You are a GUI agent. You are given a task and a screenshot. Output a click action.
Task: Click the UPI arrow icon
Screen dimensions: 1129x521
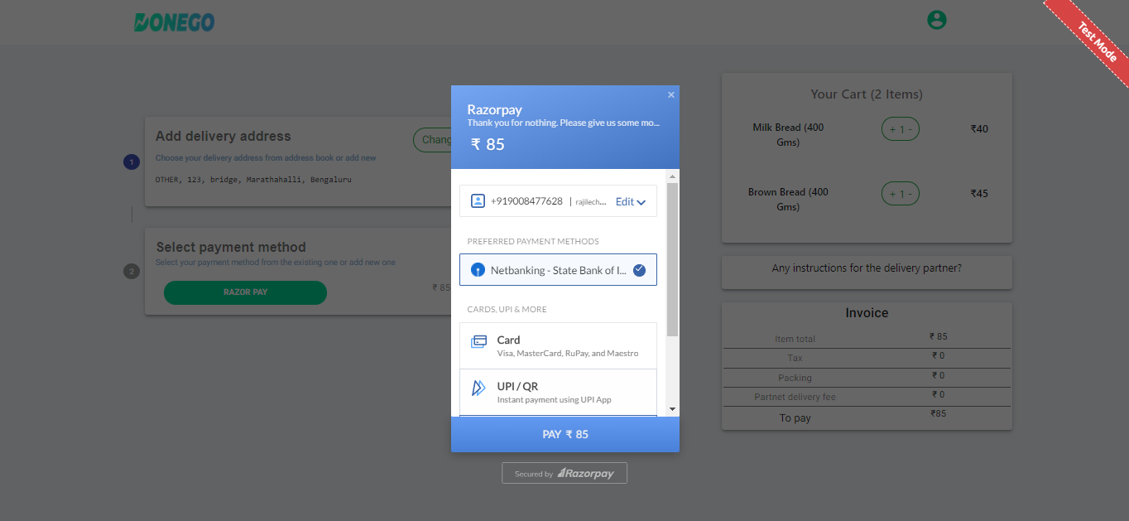[478, 388]
